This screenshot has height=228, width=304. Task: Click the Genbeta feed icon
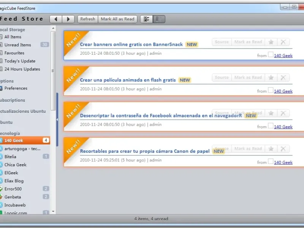pyautogui.click(x=1, y=197)
